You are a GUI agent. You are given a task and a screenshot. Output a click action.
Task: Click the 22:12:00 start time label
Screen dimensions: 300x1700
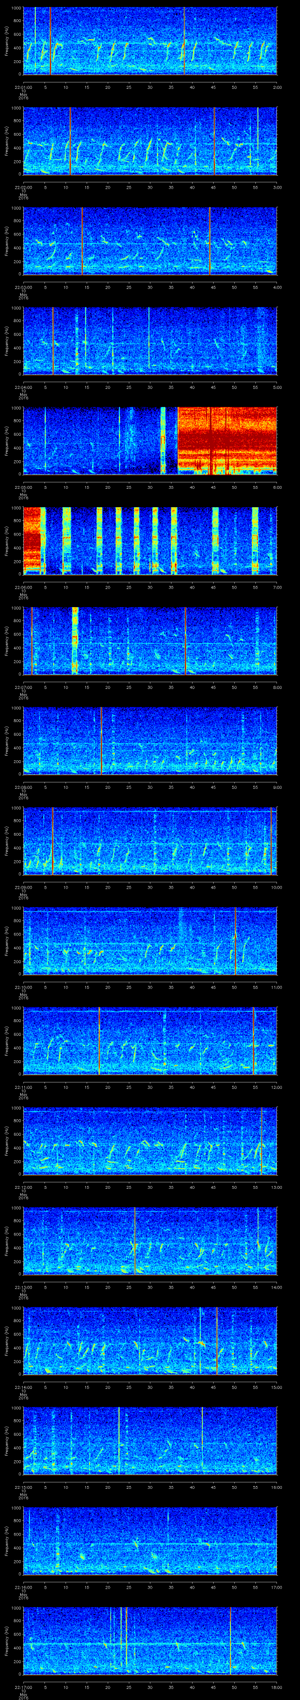[23, 1187]
